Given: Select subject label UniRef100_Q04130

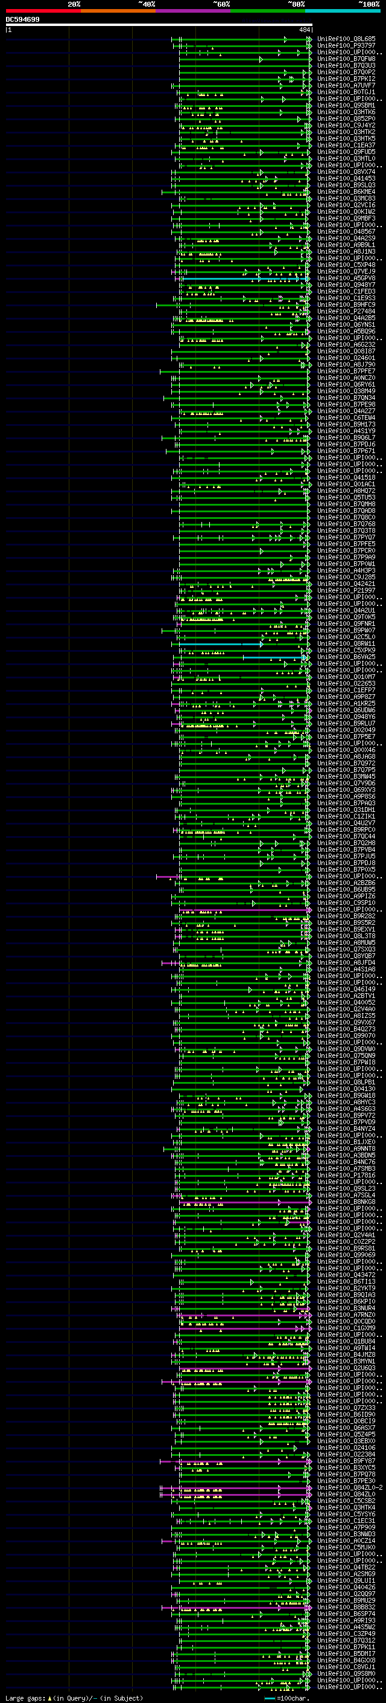Looking at the screenshot, I should point(346,1089).
